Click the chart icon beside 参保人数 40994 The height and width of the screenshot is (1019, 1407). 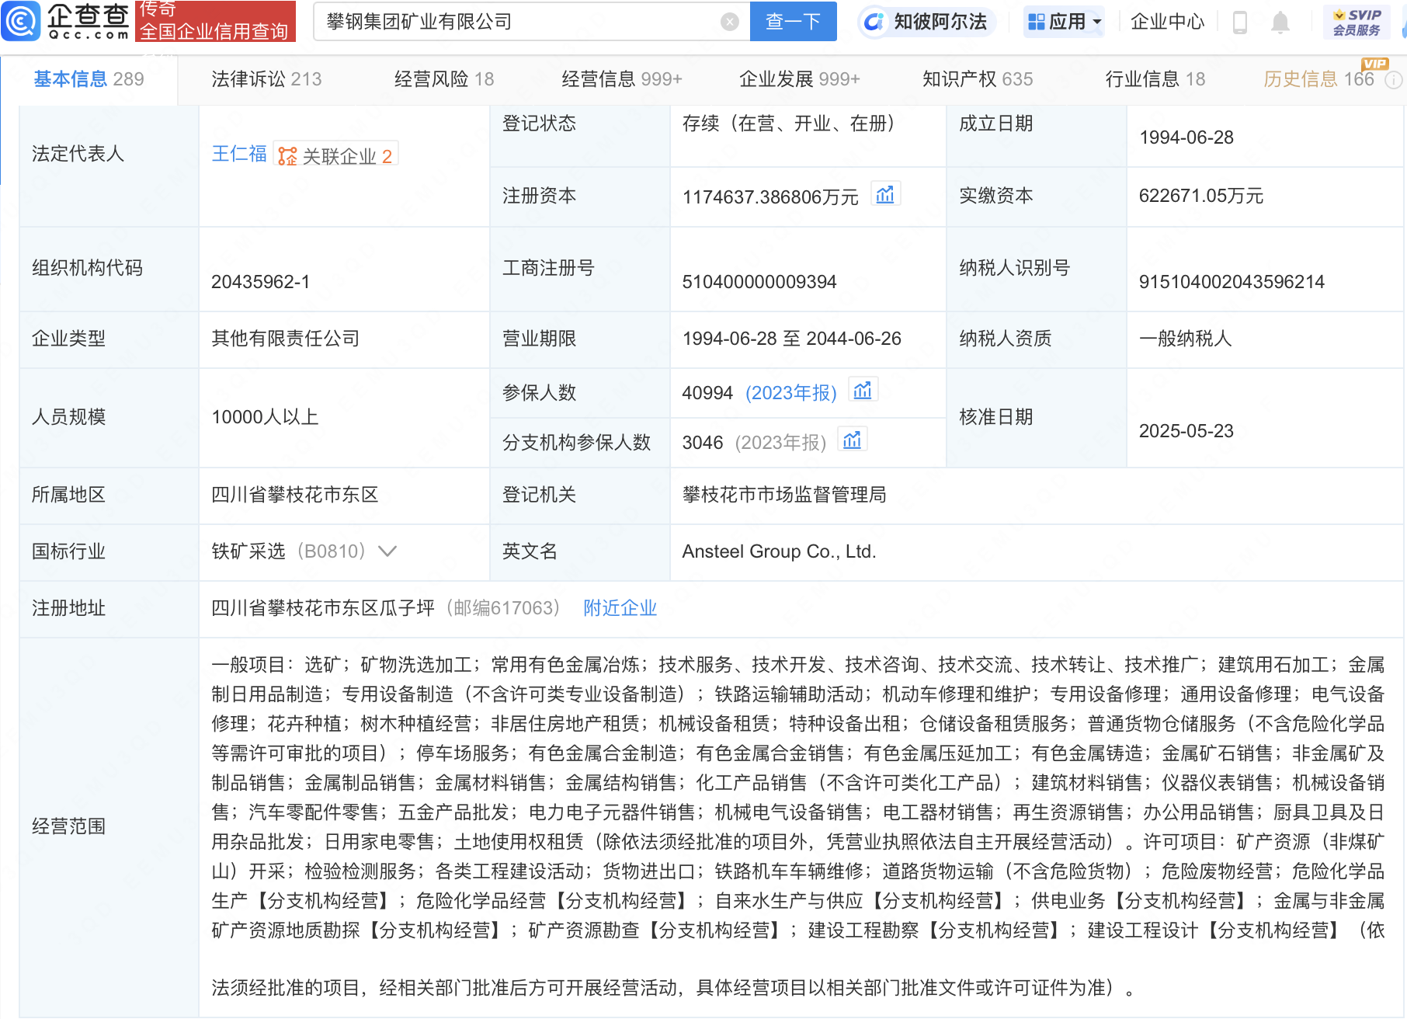[863, 390]
